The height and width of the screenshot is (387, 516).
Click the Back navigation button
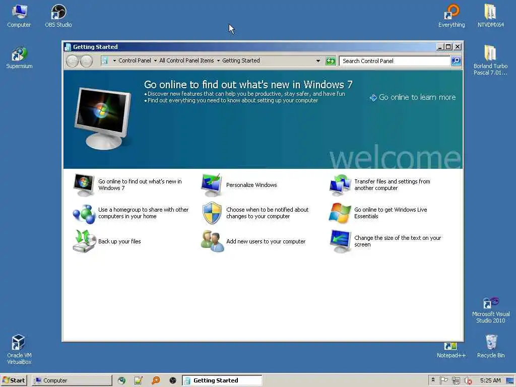pos(72,61)
